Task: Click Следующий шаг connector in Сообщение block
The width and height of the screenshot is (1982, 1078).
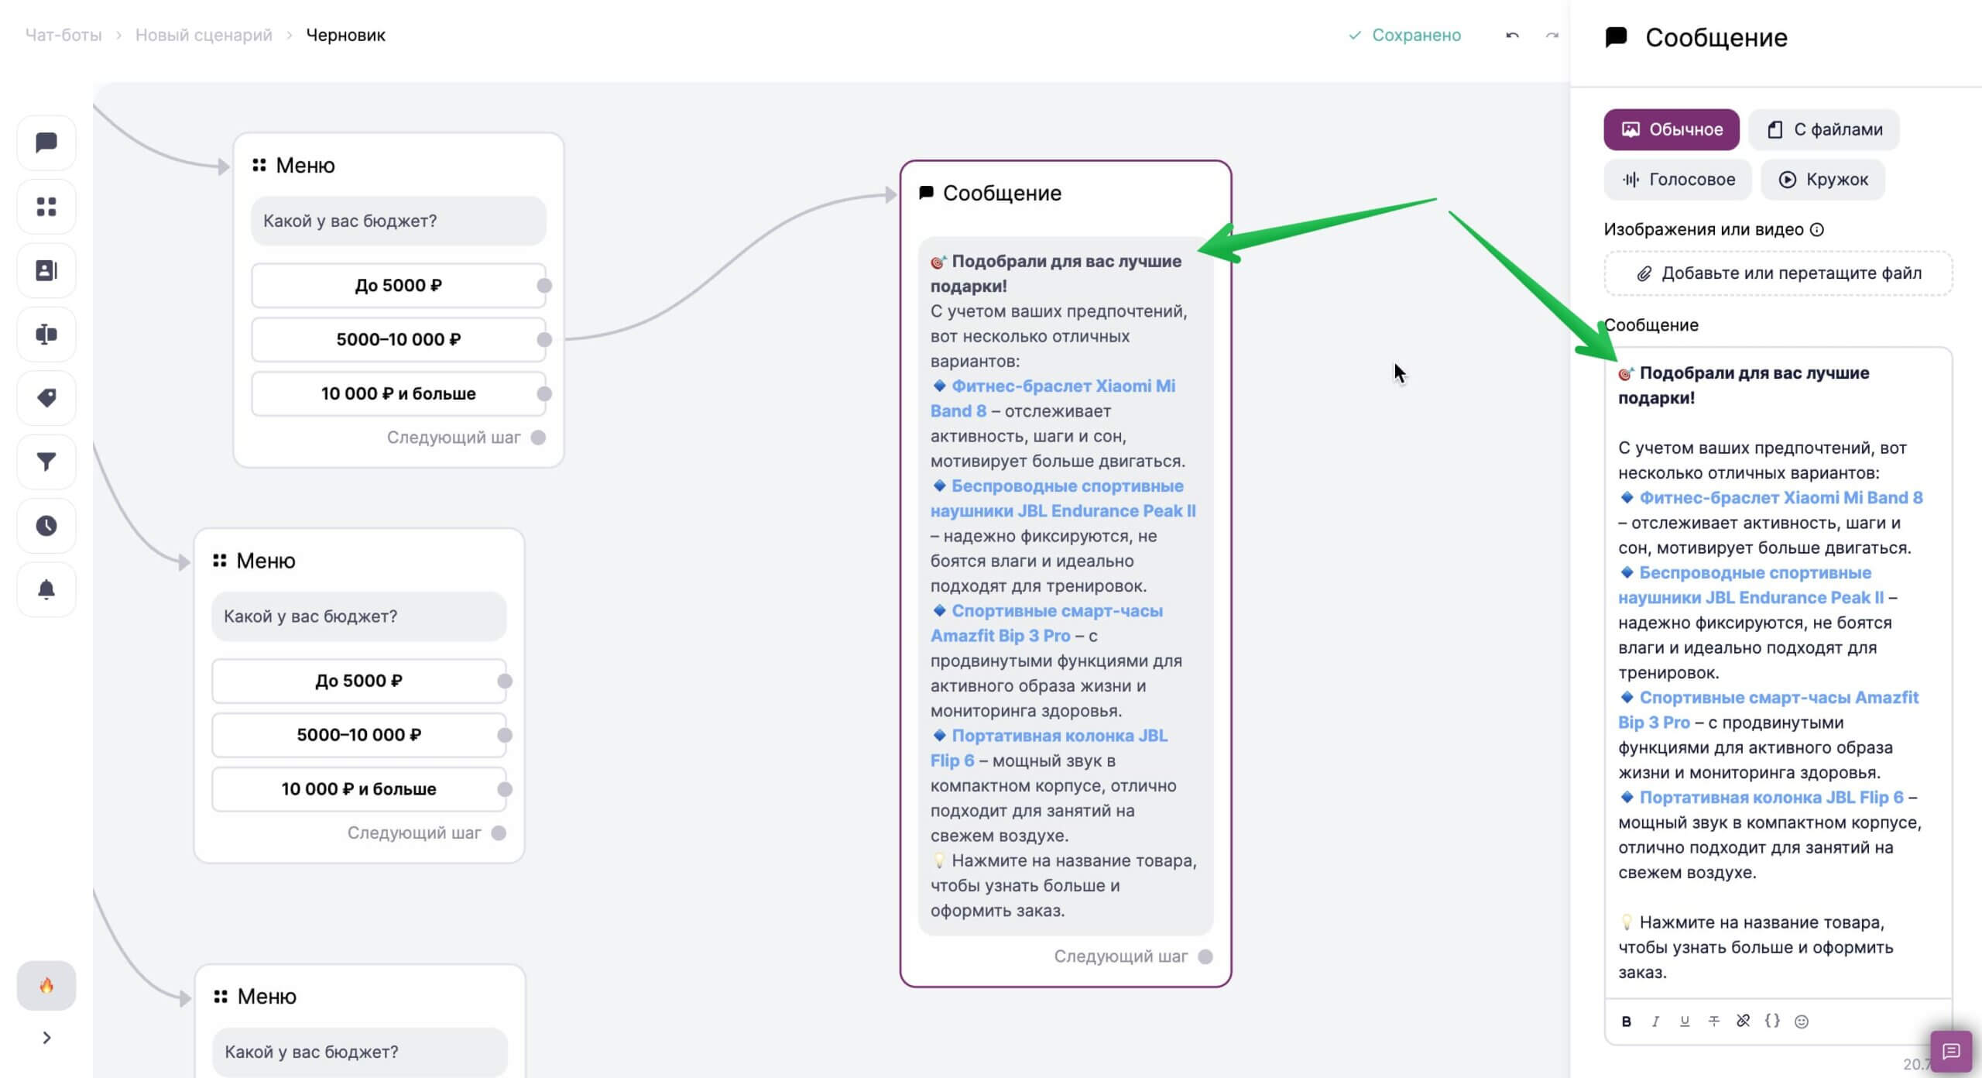Action: [1205, 956]
